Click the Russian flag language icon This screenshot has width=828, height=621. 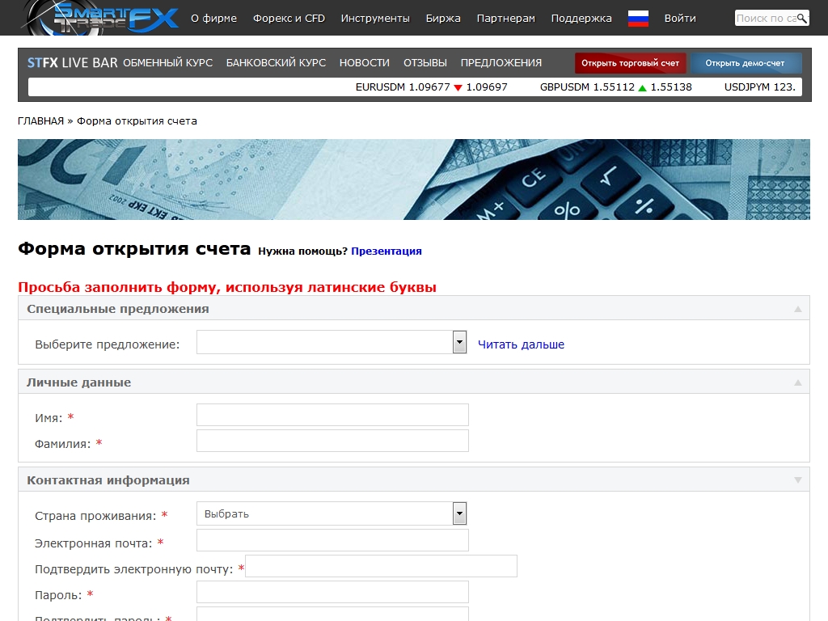point(638,19)
